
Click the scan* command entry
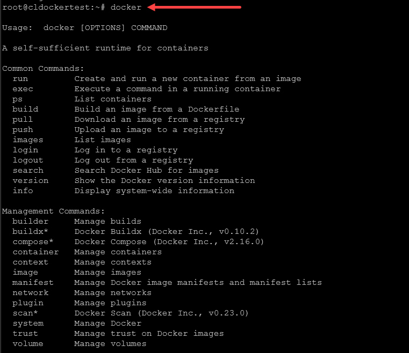coord(25,313)
